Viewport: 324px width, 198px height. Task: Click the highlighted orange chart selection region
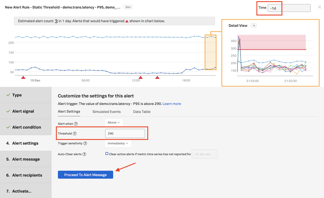210,52
